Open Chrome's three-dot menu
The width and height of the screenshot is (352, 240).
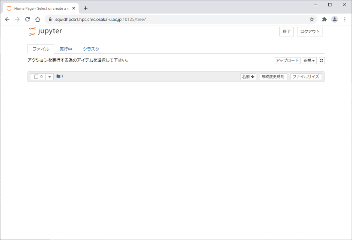click(344, 20)
